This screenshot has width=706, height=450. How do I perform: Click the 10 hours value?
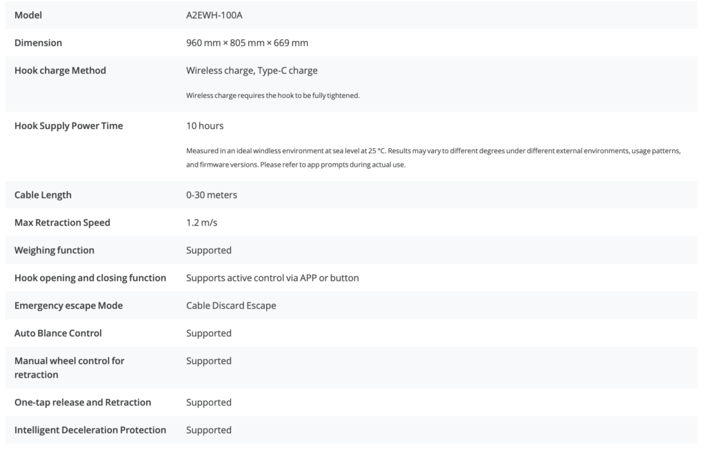click(x=205, y=125)
